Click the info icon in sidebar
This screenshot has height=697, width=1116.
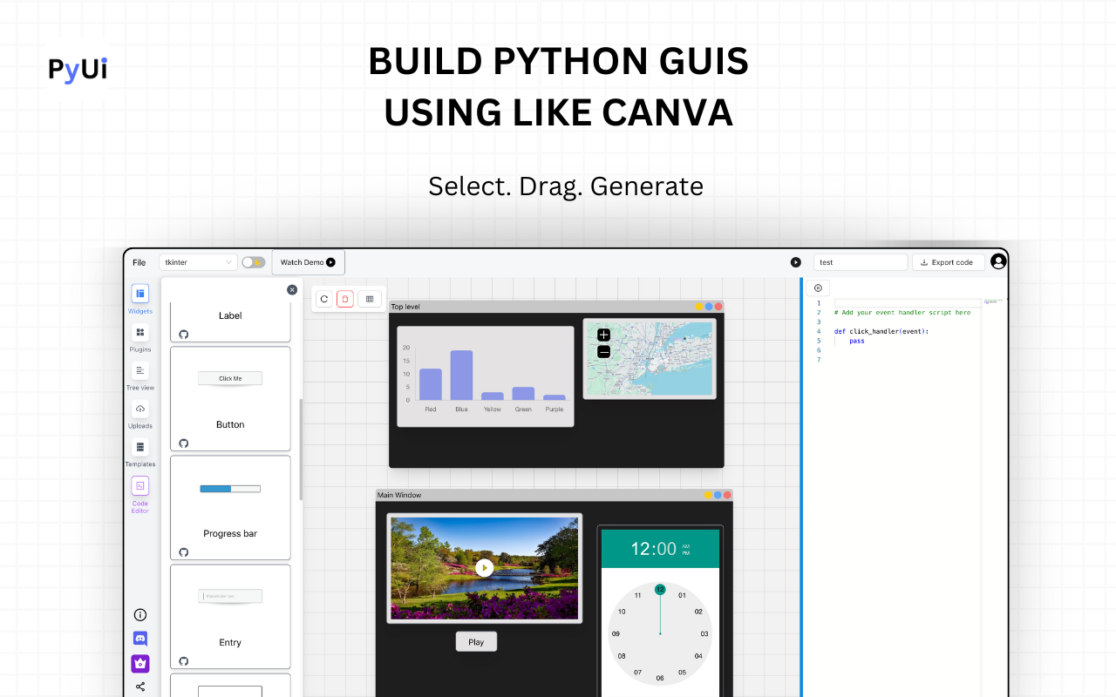tap(139, 615)
